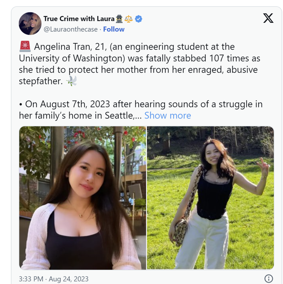This screenshot has width=283, height=284.
Task: Click the detective emoji beside Laura's name
Action: click(119, 19)
